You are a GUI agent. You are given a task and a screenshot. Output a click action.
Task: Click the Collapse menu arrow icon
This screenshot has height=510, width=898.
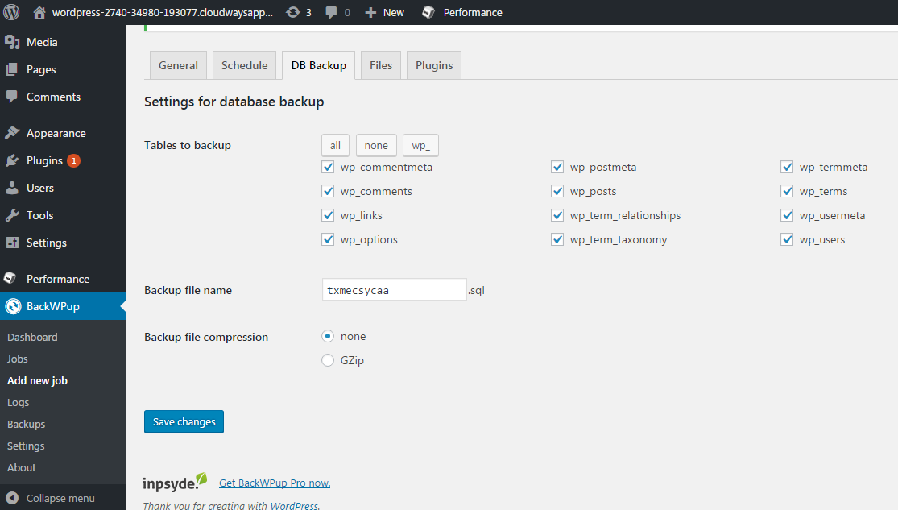pos(13,499)
